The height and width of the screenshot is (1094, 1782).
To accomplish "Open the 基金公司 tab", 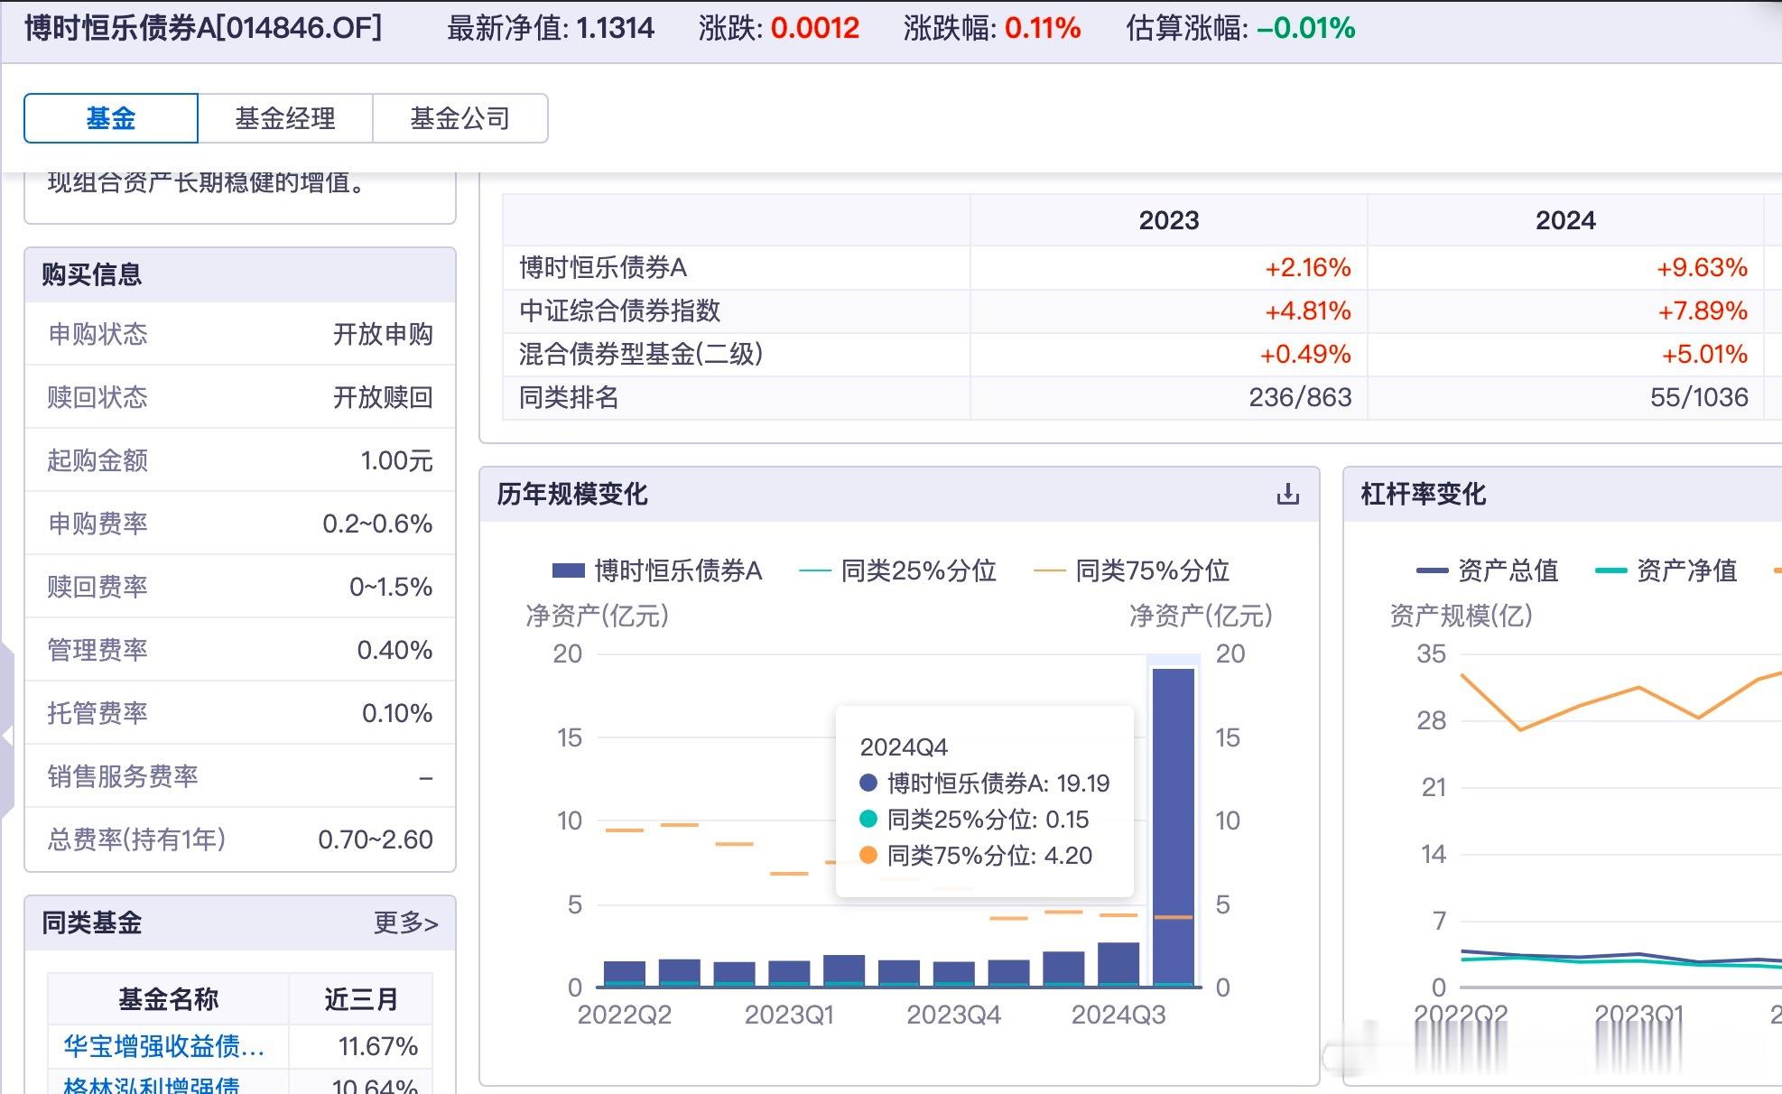I will 460,118.
